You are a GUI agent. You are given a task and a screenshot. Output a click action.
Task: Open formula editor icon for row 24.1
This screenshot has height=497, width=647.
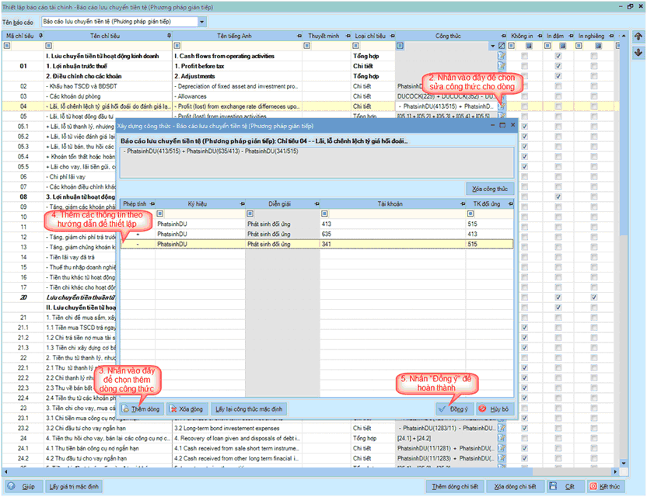click(x=502, y=448)
